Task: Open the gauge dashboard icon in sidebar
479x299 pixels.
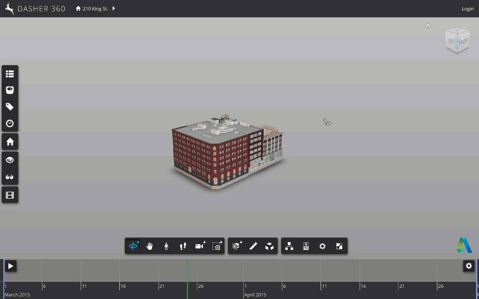Action: tap(10, 123)
